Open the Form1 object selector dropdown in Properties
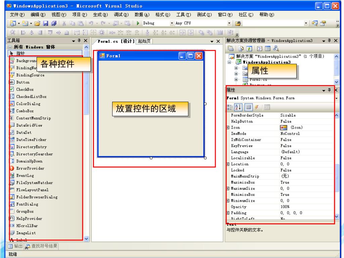Image resolution: width=344 pixels, height=258 pixels. point(337,98)
